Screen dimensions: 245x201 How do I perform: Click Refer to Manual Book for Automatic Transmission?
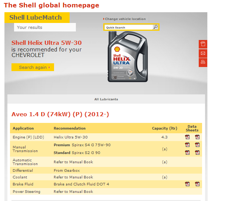point(73,162)
